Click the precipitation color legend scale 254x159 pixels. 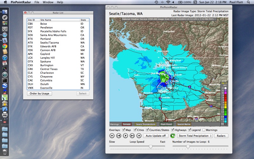point(224,104)
